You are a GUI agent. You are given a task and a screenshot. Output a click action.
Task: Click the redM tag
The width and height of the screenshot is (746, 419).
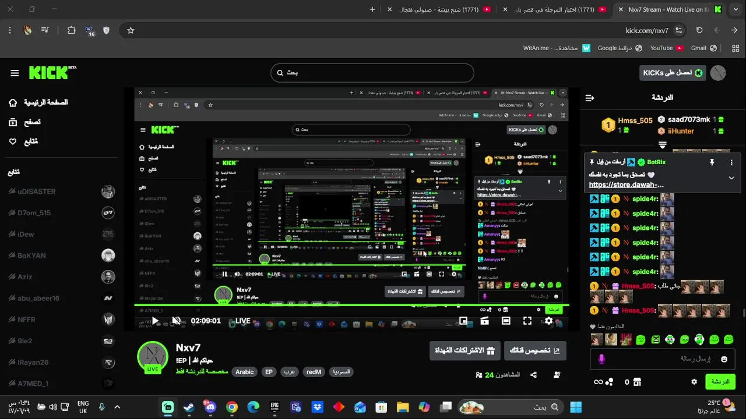(314, 372)
